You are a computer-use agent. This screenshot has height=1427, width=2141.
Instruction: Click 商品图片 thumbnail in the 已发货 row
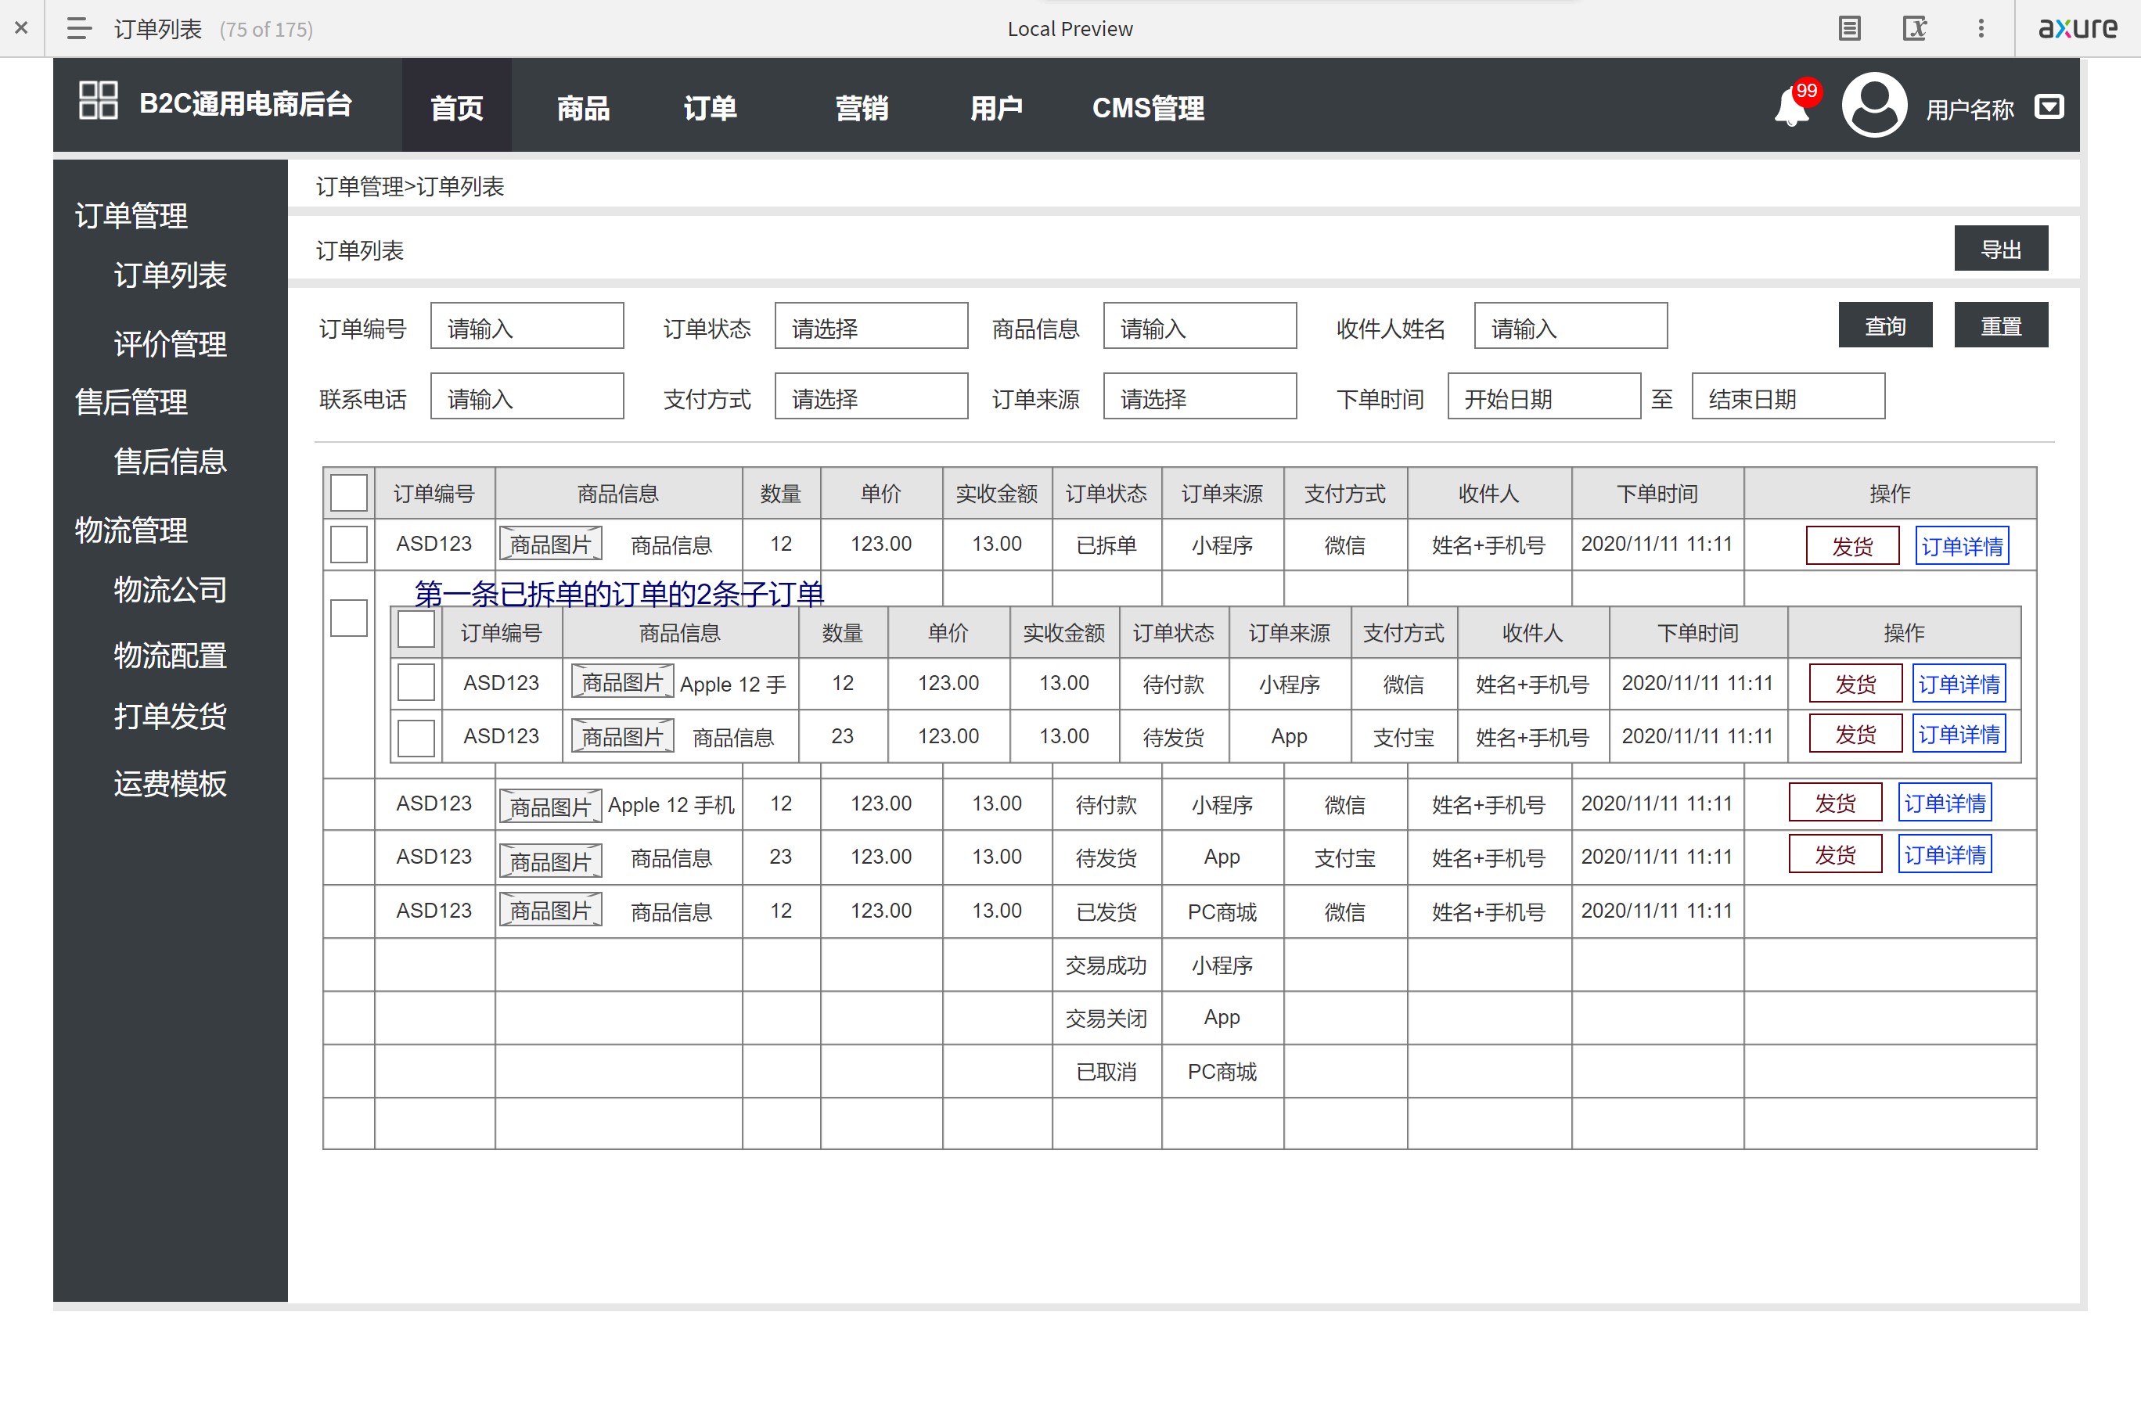pos(550,910)
